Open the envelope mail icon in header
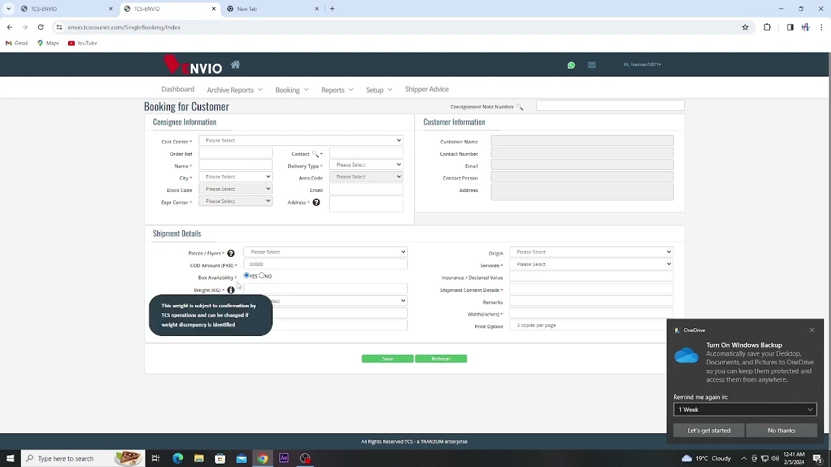The width and height of the screenshot is (831, 467). (x=591, y=65)
